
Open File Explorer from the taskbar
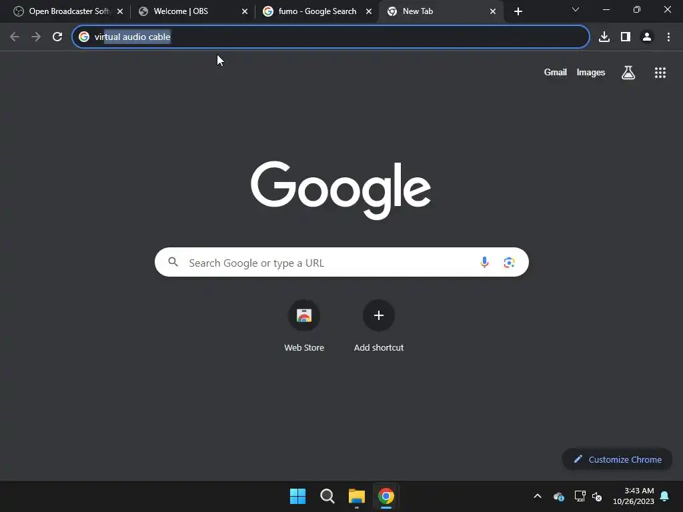point(357,496)
